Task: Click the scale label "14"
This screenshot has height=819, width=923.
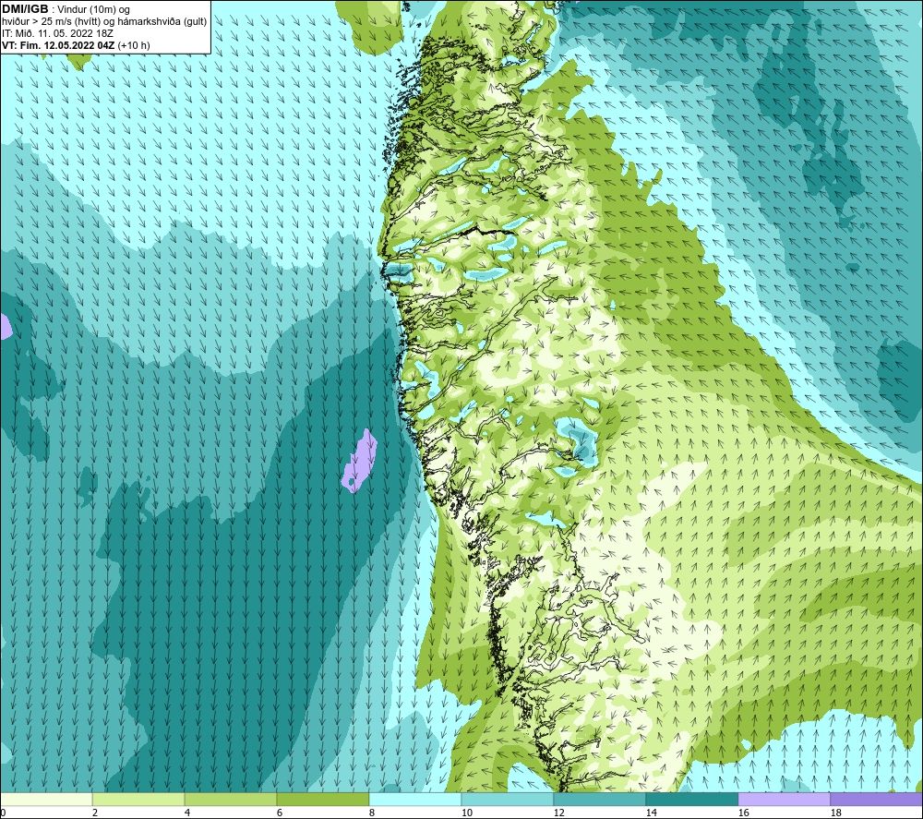Action: pos(651,813)
